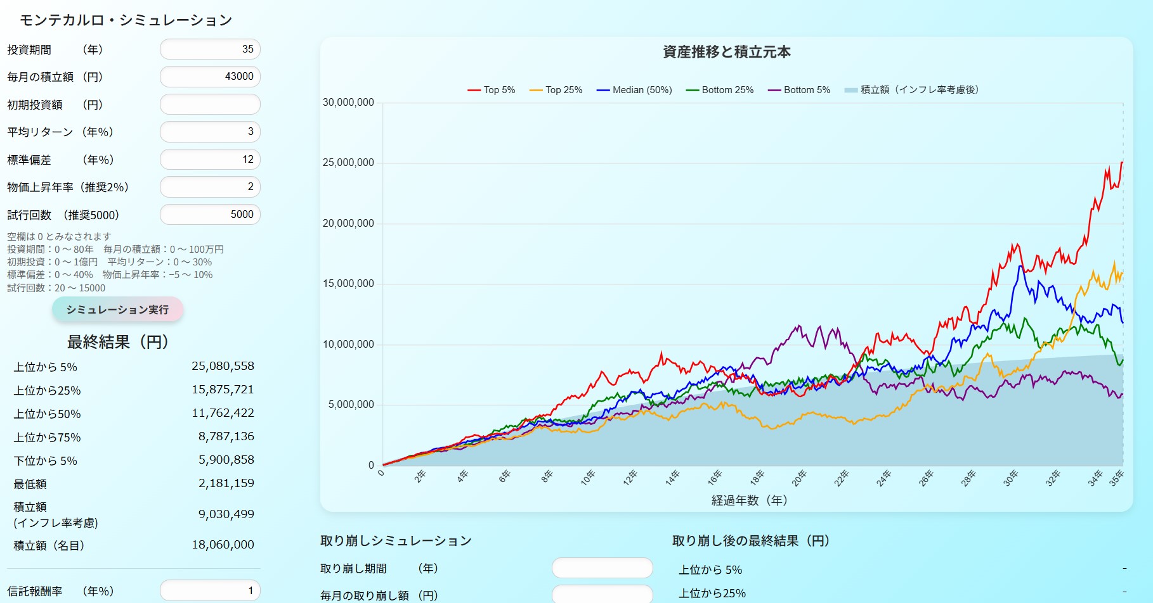Click the 信託報酬率 input field
1153x603 pixels.
click(x=210, y=590)
